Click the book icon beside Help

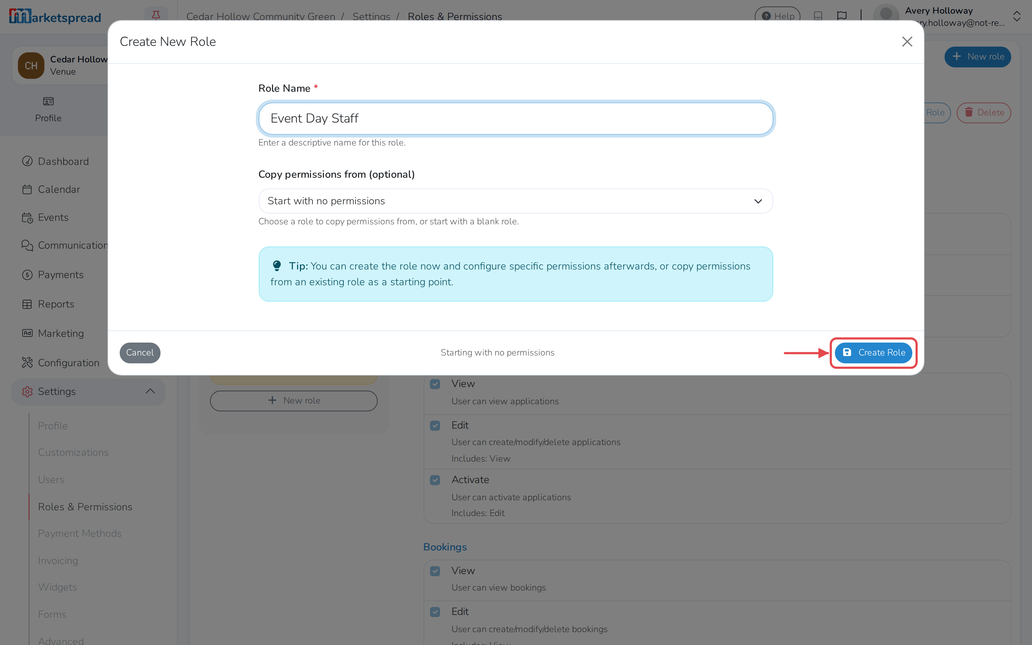point(818,16)
